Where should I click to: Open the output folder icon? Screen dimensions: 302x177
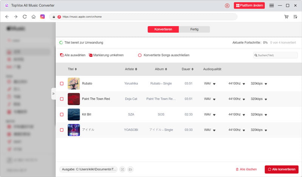[130, 169]
